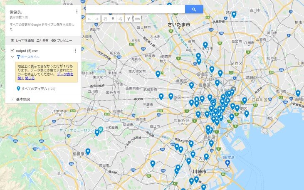Click the marker pin above 北区 label
The image size is (304, 190).
point(212,69)
